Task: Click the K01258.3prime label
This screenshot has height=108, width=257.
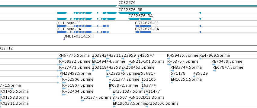Action: 14,97
